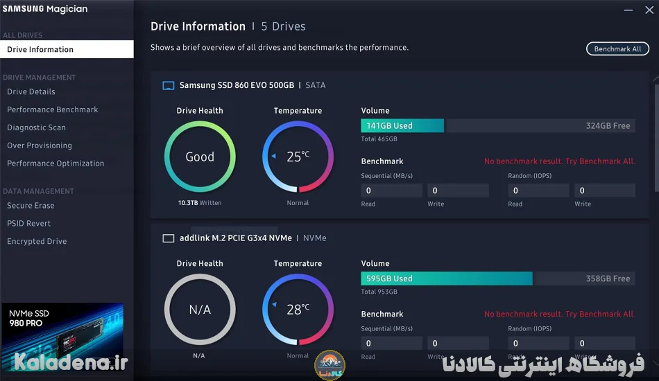Select the addlink M.2 NVMe drive icon

pos(168,238)
